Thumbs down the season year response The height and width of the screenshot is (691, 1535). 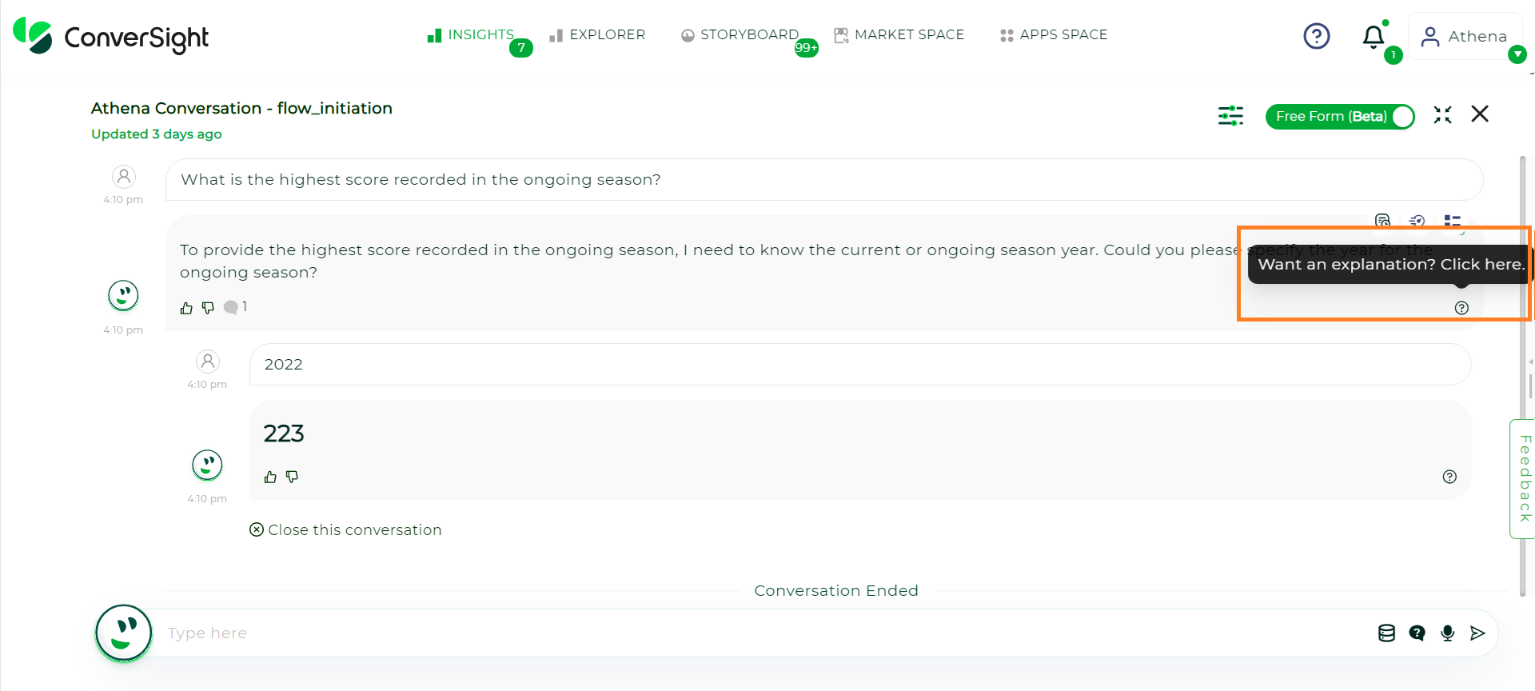tap(208, 308)
